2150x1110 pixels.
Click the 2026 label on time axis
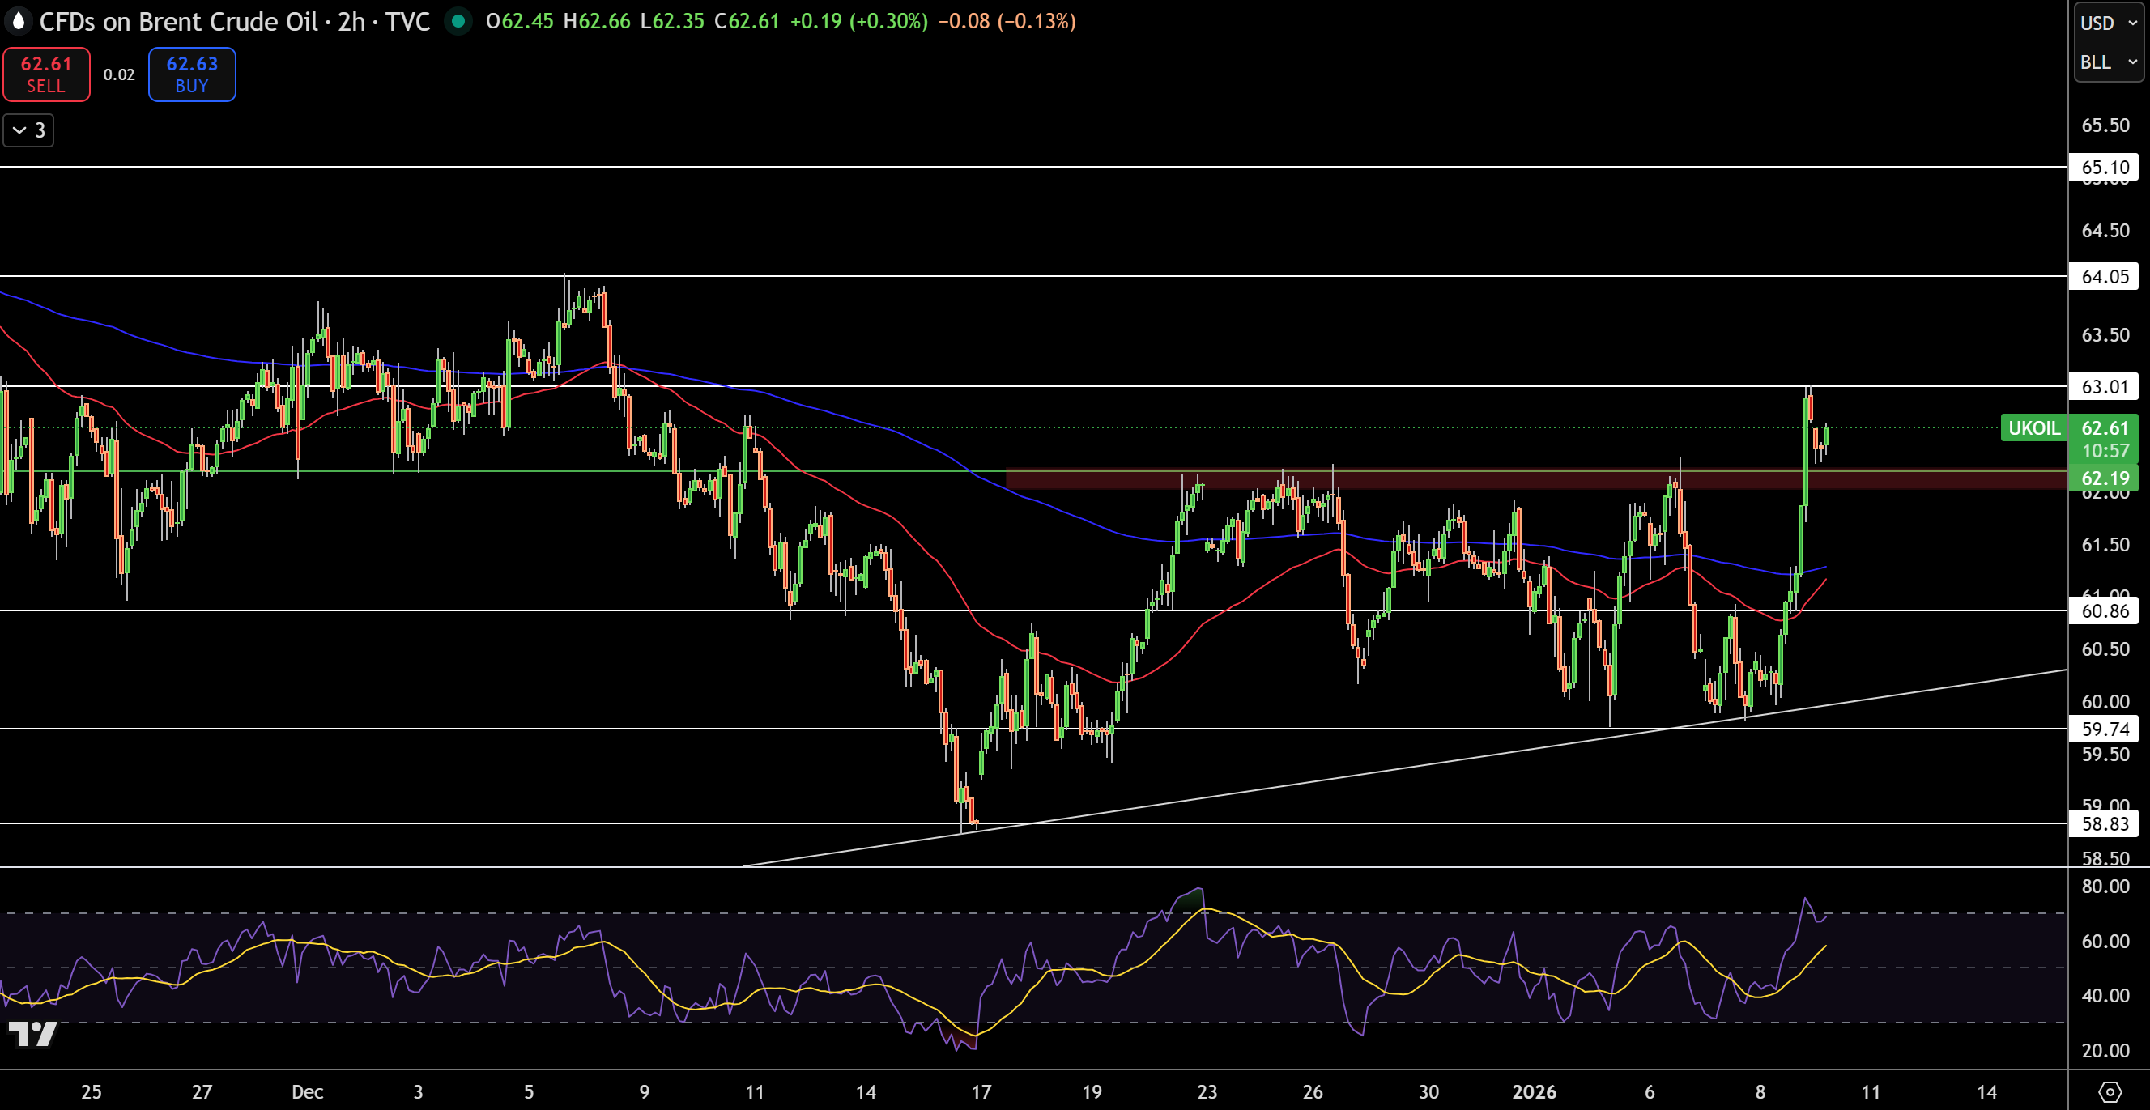(1534, 1091)
